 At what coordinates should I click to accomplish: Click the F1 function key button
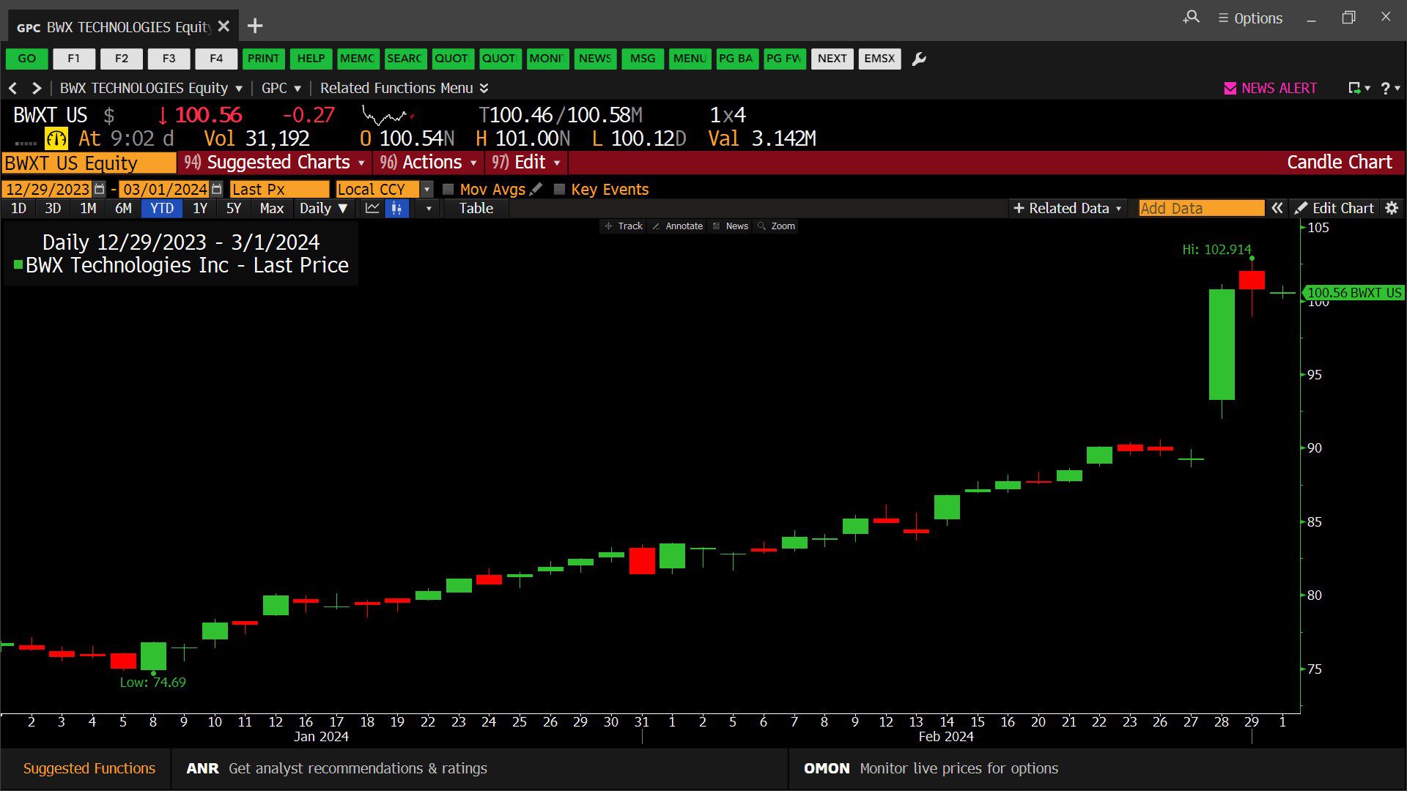pos(74,59)
